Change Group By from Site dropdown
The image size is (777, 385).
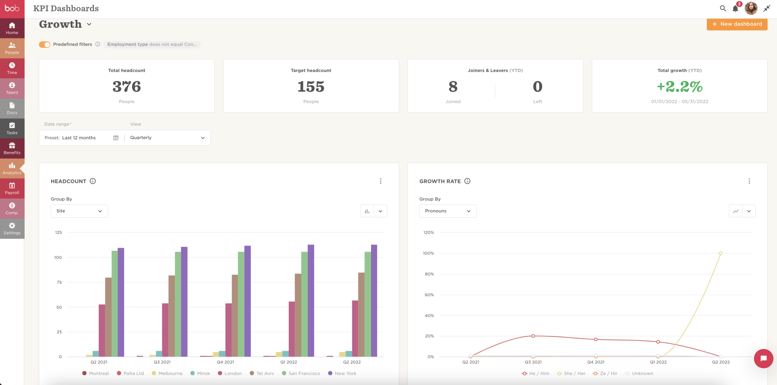click(x=79, y=211)
